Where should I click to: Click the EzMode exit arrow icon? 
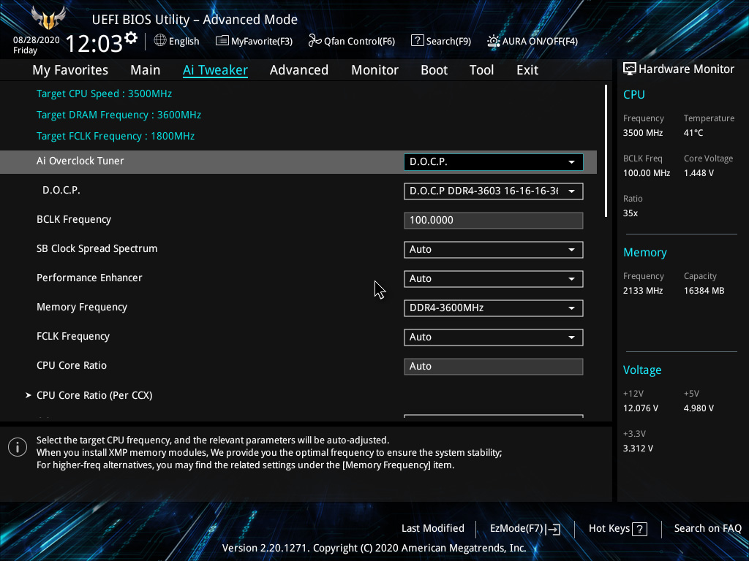point(553,529)
